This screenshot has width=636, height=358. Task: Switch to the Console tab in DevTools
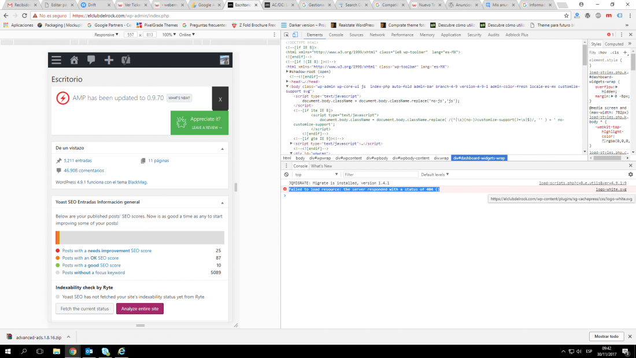pos(336,35)
